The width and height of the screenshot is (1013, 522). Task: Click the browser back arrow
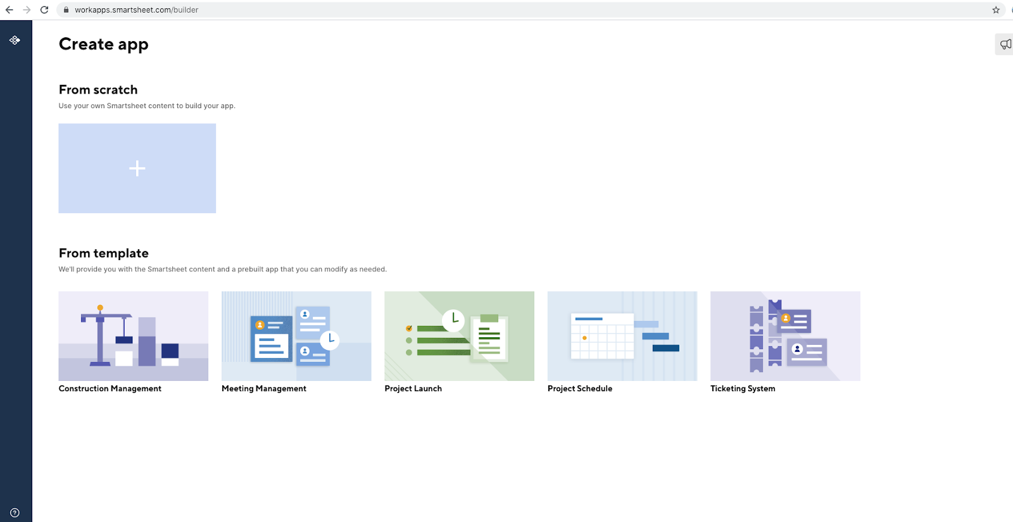click(x=9, y=10)
